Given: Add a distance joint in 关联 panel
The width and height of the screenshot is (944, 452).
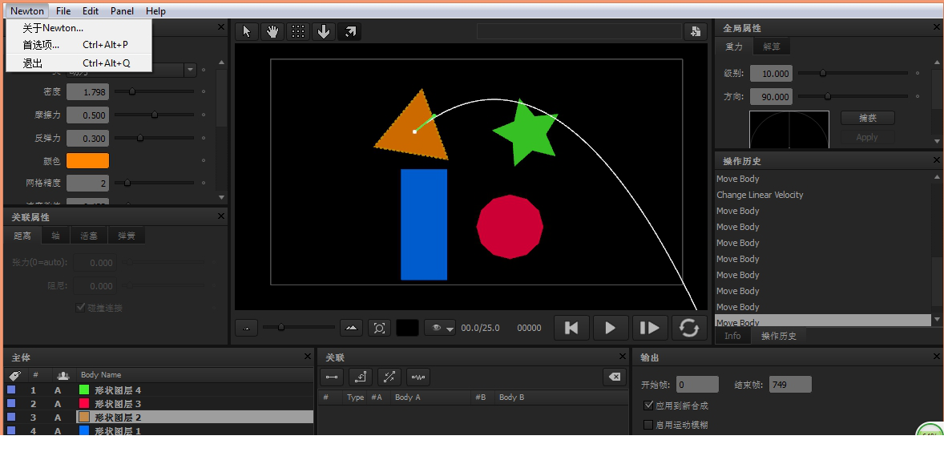Looking at the screenshot, I should (x=332, y=377).
